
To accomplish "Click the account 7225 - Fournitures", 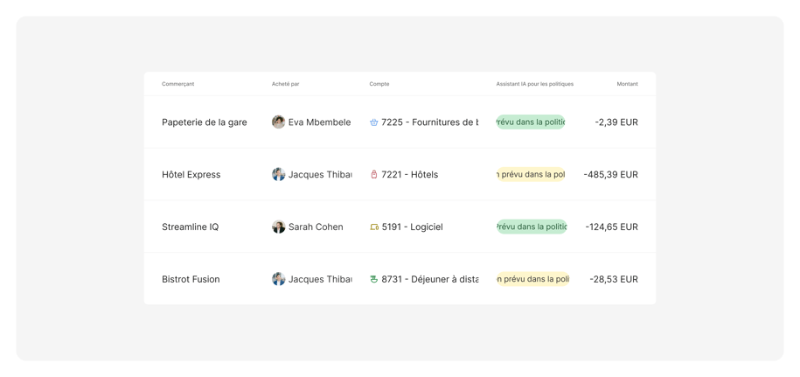I will (430, 122).
